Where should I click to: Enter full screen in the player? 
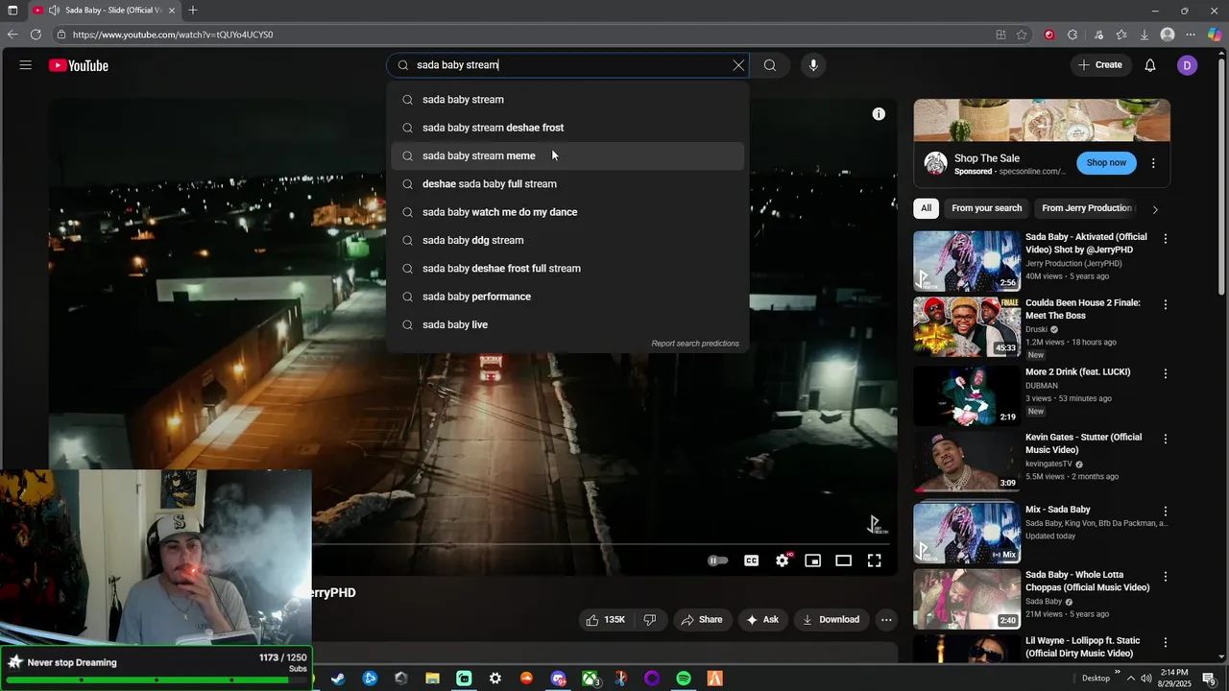coord(875,560)
